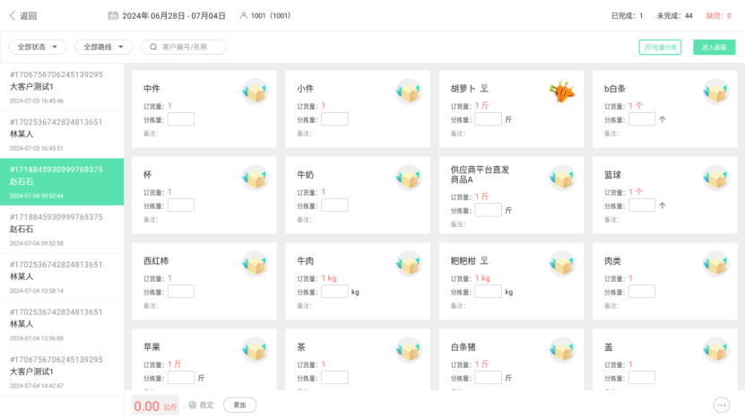Select the 大客户测试1 order at top

pos(62,87)
